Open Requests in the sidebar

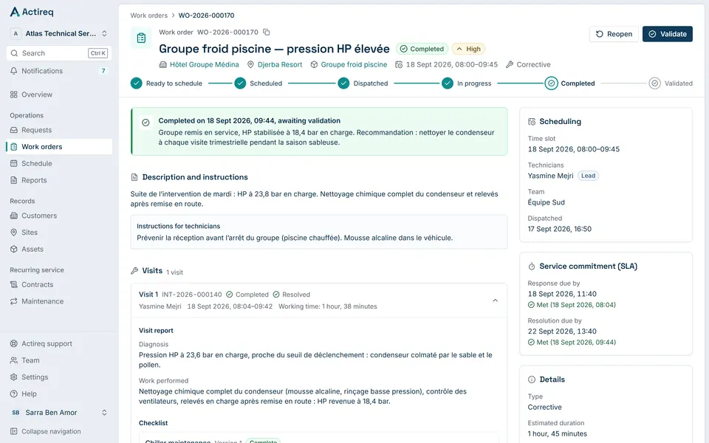click(59, 130)
